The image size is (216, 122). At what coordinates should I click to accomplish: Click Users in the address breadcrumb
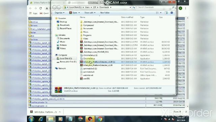(87, 7)
